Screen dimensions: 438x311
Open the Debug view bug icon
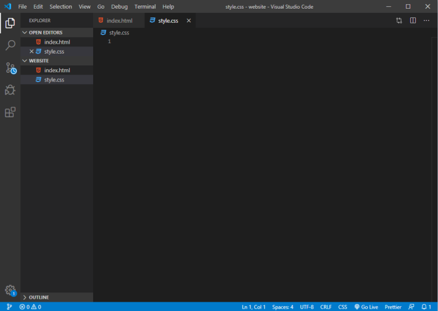point(10,90)
